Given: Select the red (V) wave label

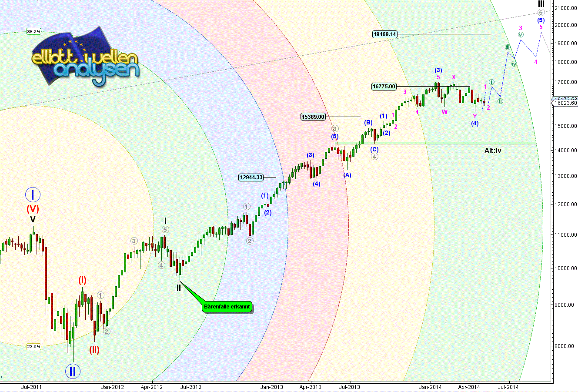Looking at the screenshot, I should coord(33,208).
